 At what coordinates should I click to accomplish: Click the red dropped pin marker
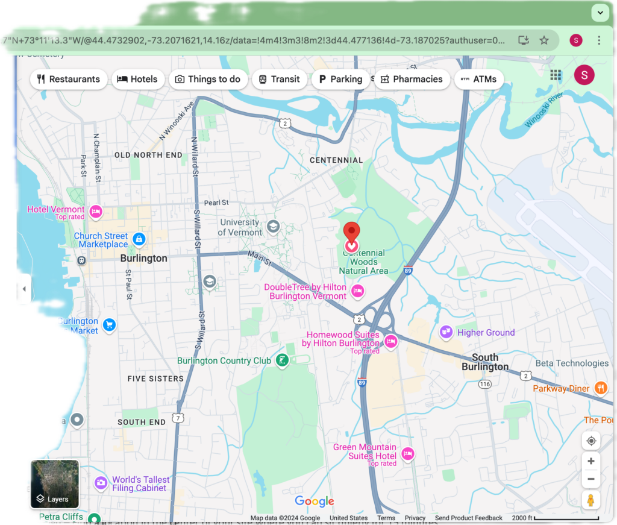352,233
